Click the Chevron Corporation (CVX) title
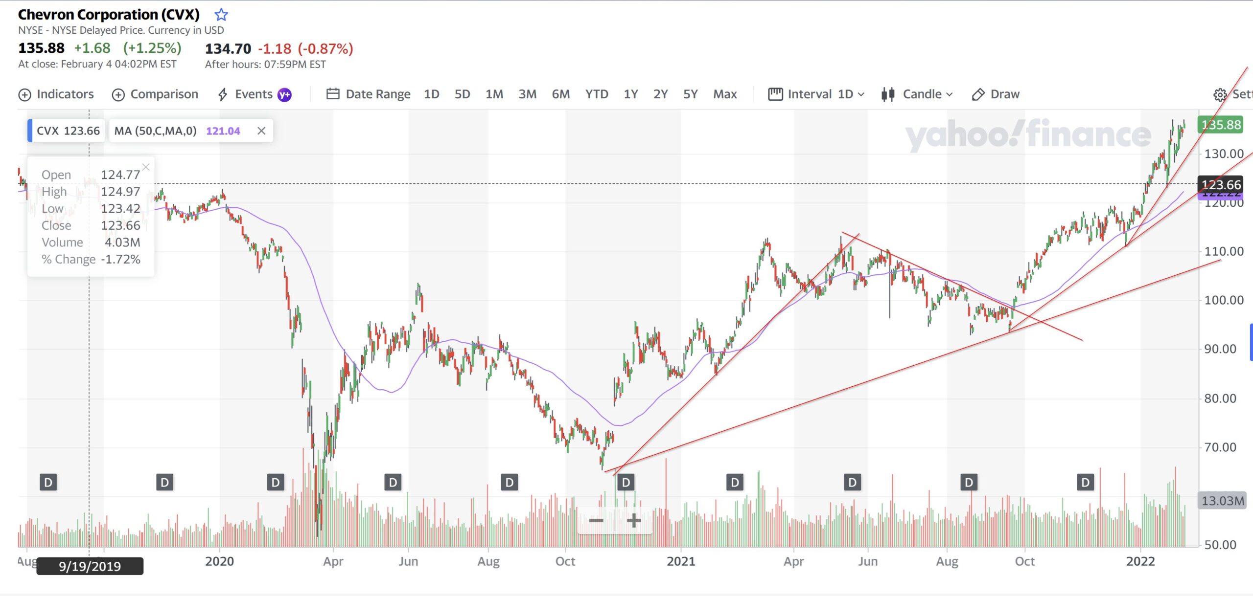Viewport: 1253px width, 596px height. [109, 15]
